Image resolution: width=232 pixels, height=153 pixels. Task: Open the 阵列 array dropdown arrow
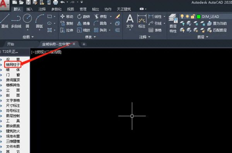pyautogui.click(x=110, y=30)
